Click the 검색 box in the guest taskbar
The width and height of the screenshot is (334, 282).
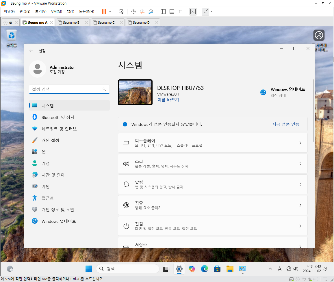point(128,269)
